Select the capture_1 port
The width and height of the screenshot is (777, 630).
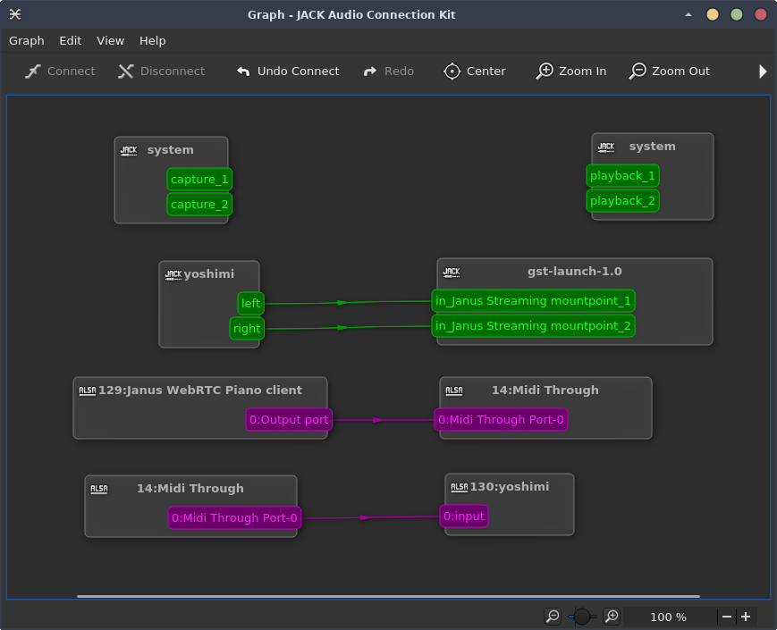[x=199, y=180]
